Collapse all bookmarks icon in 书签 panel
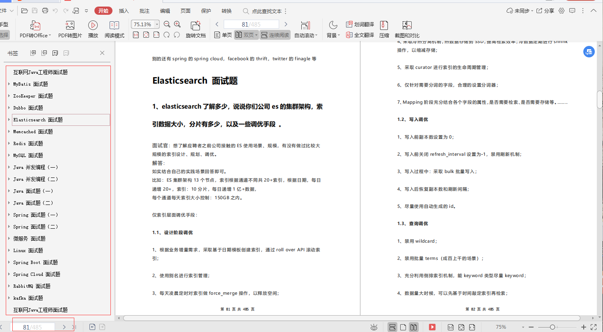603x332 pixels. 44,53
